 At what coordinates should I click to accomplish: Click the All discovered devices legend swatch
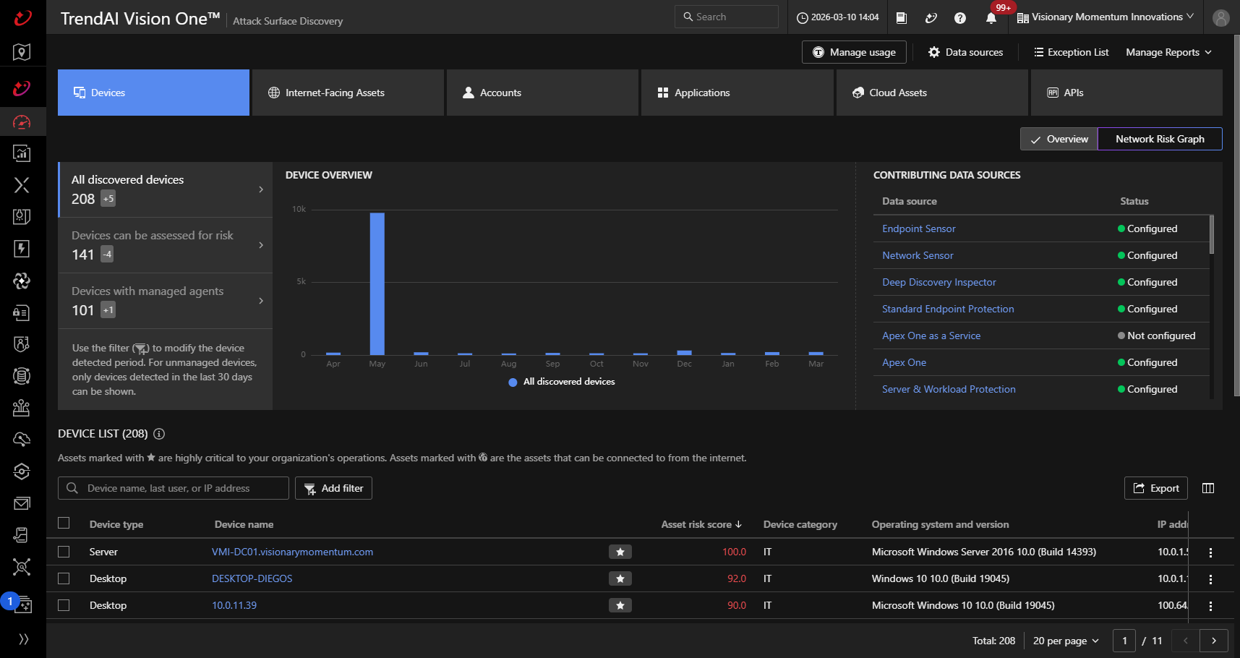coord(513,382)
